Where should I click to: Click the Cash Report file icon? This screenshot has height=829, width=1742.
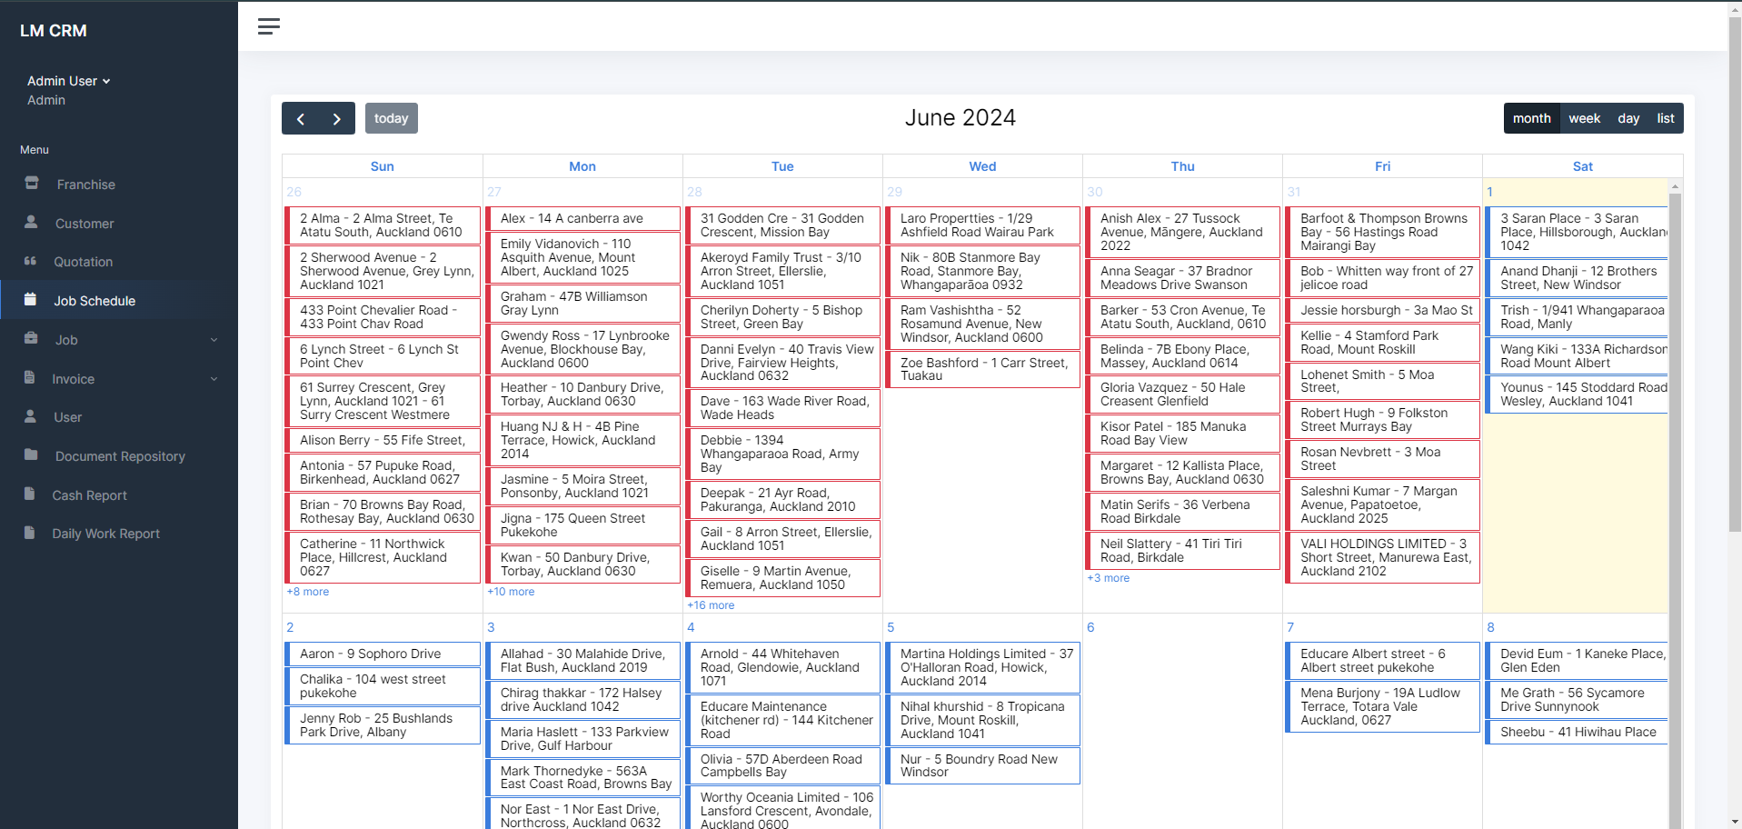coord(29,494)
